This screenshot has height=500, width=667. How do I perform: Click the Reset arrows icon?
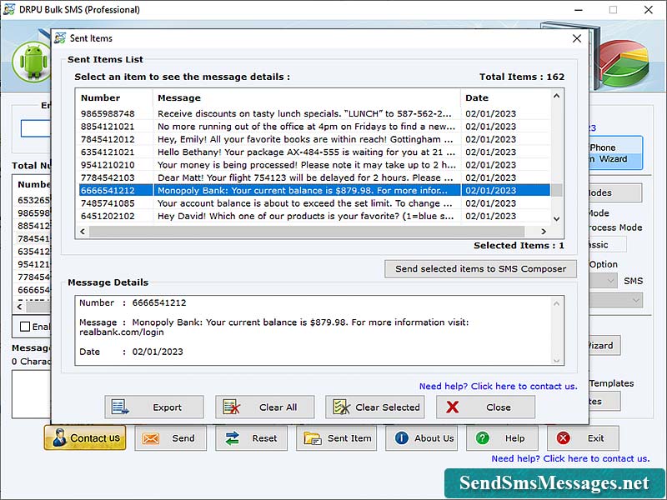233,438
